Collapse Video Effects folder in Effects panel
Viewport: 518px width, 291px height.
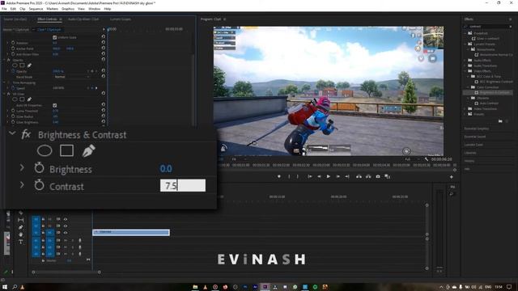pos(465,71)
